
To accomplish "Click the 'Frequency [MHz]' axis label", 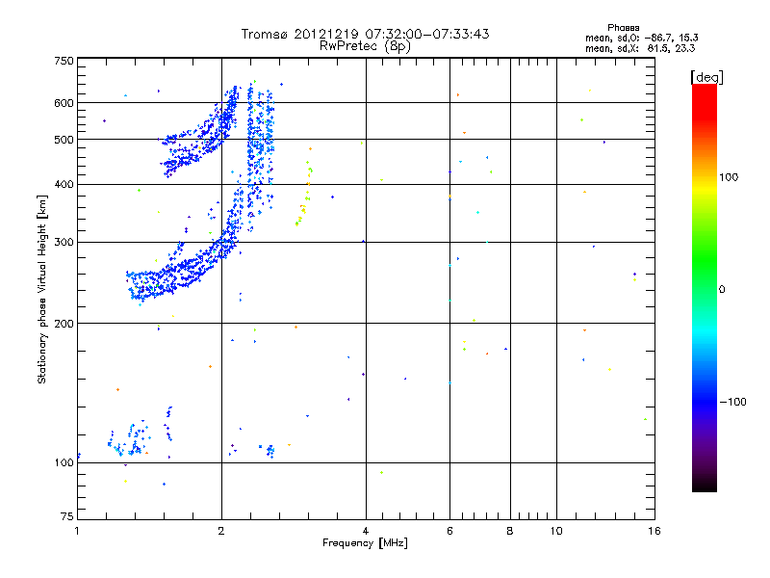I will click(365, 542).
